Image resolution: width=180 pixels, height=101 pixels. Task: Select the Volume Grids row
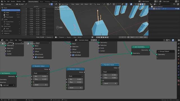pos(11,31)
